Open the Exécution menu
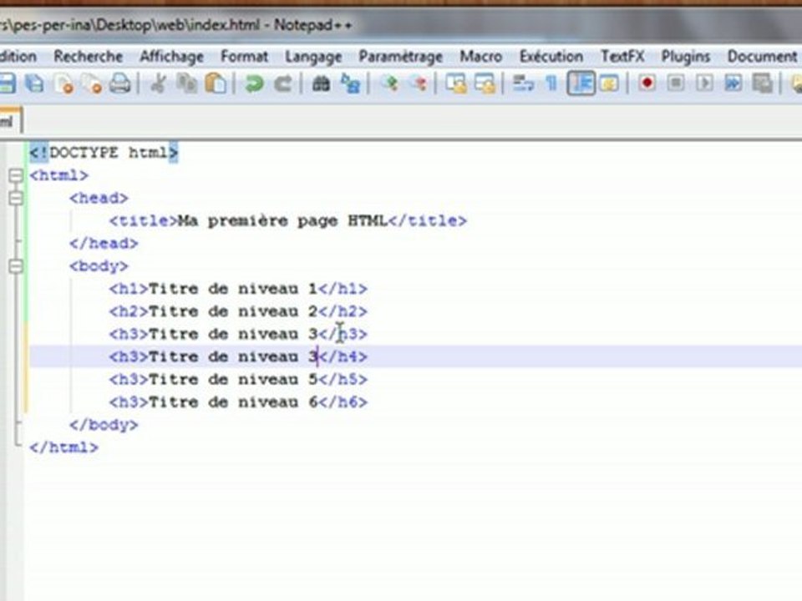 pyautogui.click(x=551, y=56)
